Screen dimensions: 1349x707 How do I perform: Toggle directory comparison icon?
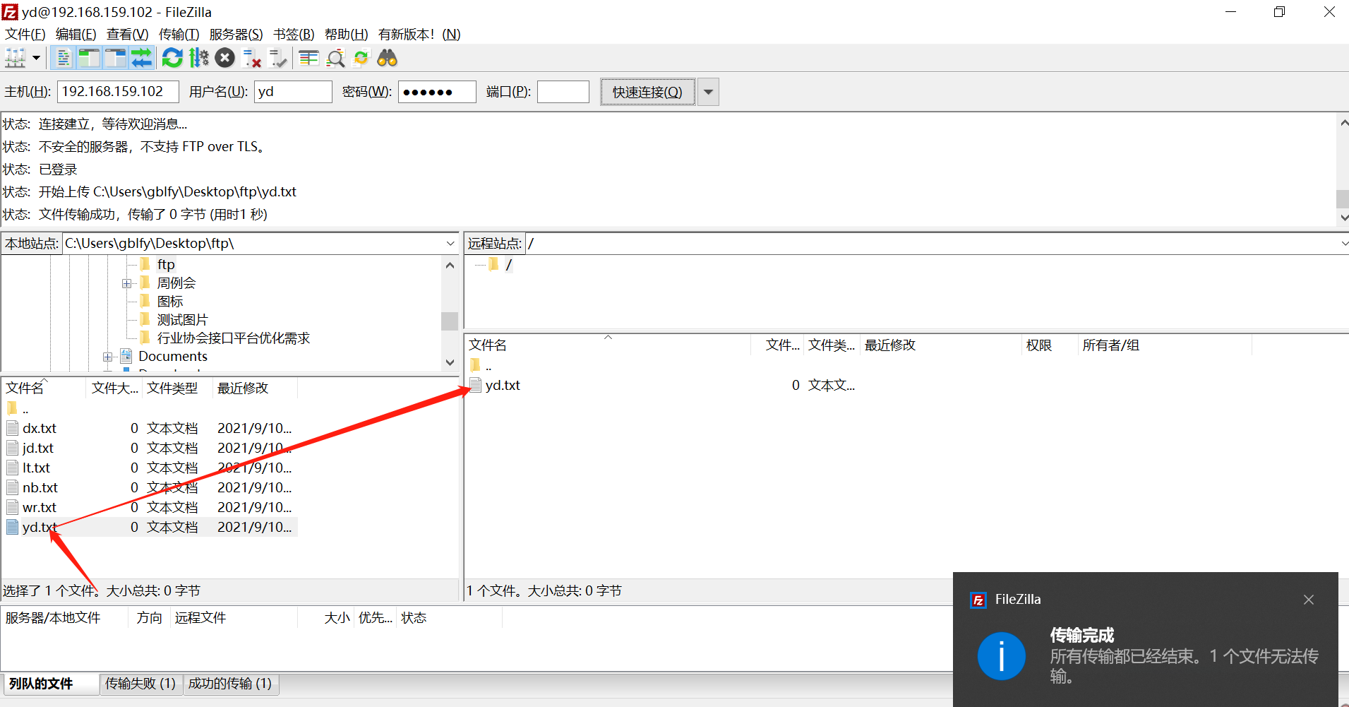tap(335, 58)
